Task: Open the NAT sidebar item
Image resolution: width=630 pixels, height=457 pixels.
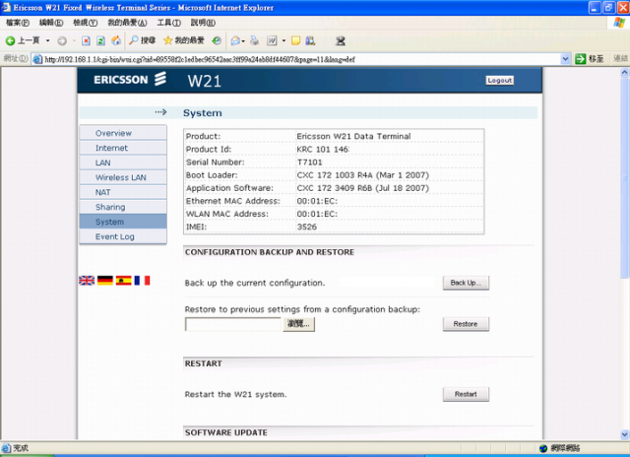Action: tap(123, 192)
